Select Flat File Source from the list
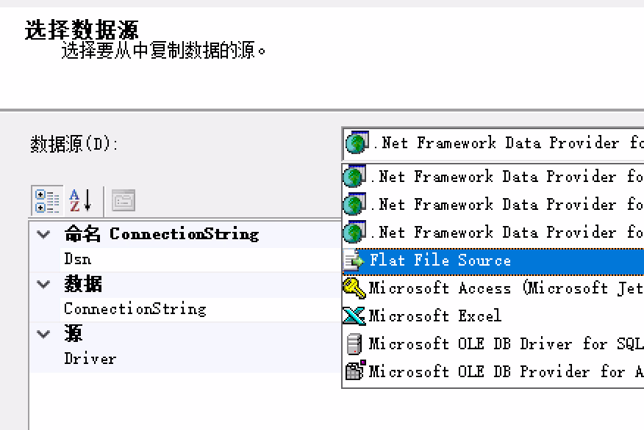The image size is (644, 430). click(x=440, y=260)
